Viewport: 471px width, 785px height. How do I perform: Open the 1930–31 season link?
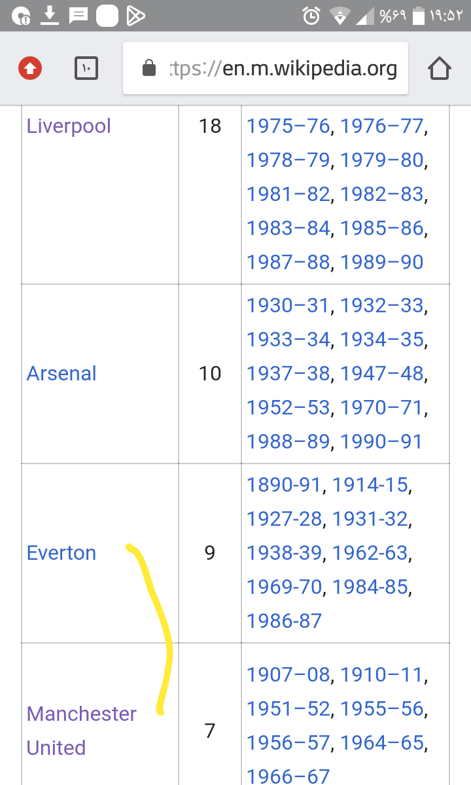(x=288, y=305)
